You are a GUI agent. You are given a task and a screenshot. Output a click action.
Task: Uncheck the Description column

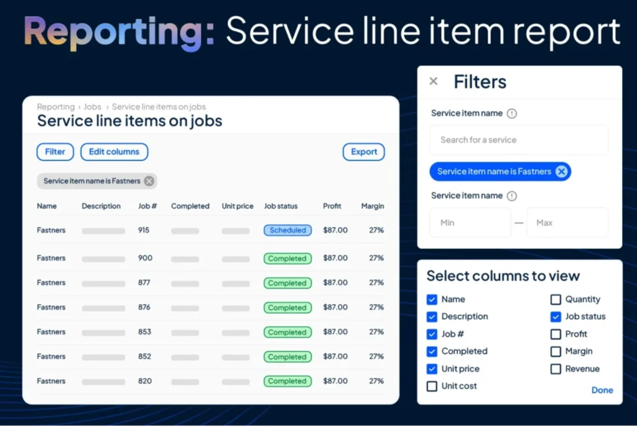432,317
